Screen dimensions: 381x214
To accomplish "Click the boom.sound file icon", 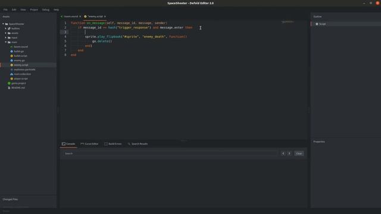I will click(11, 46).
